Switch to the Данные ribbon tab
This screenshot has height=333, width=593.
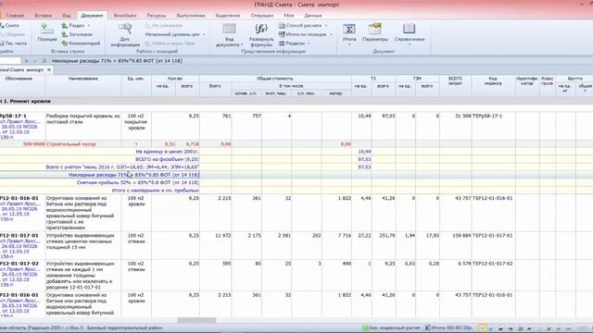pyautogui.click(x=313, y=16)
